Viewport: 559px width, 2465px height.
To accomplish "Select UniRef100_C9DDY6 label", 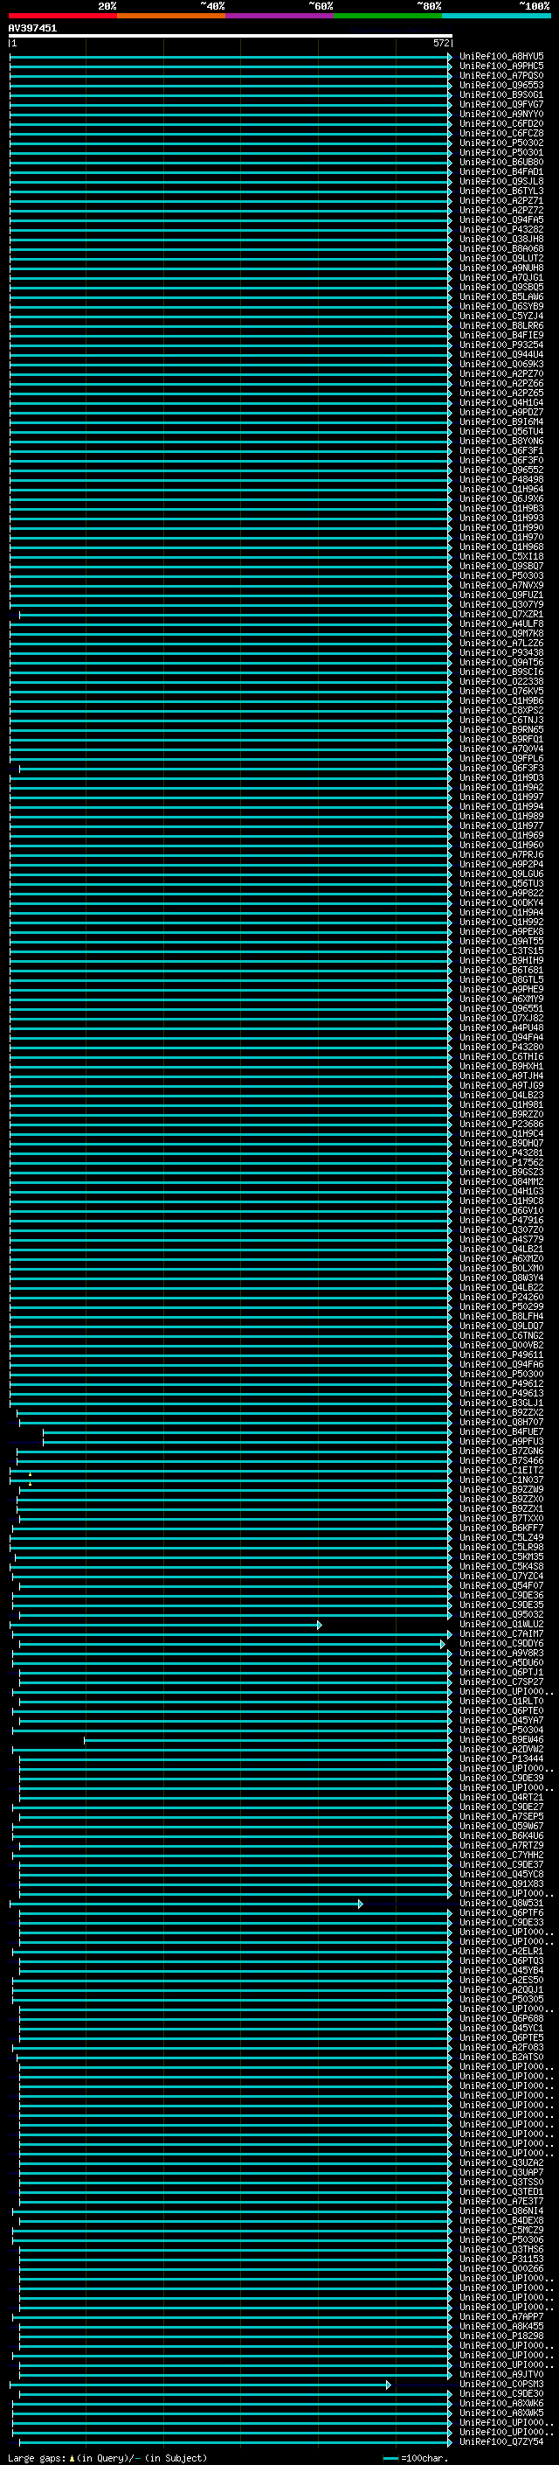I will [x=501, y=1644].
